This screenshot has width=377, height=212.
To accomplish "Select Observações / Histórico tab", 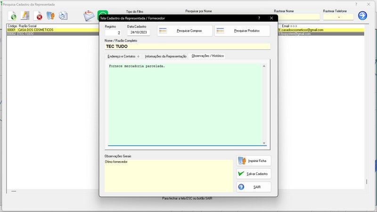I will coord(207,56).
